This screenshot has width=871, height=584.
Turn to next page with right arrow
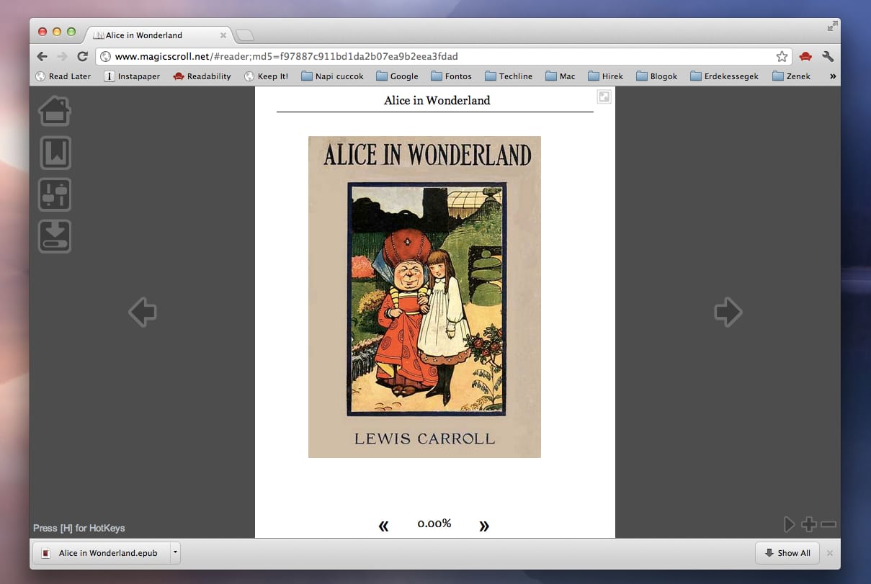(x=728, y=313)
